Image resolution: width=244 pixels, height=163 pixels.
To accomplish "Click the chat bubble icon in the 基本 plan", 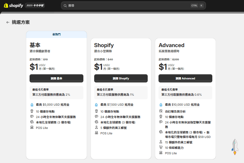I will point(32,117).
